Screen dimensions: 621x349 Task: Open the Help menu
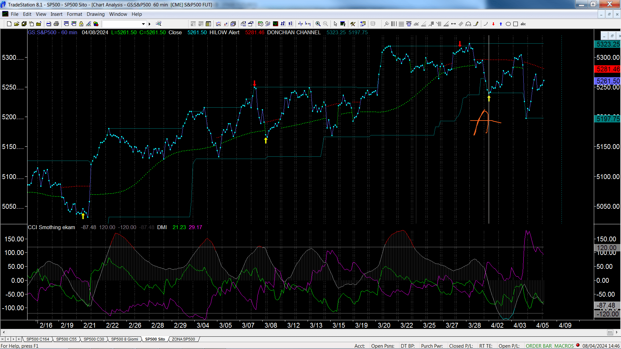(x=136, y=14)
